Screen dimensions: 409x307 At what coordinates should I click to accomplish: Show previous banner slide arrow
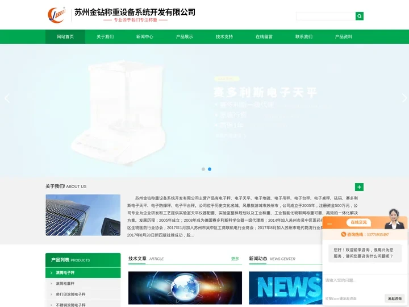[7, 98]
